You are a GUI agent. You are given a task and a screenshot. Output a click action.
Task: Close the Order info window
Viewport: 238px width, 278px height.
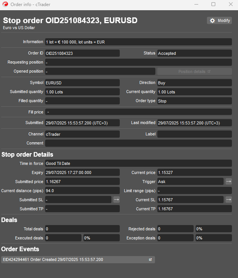tap(231, 5)
